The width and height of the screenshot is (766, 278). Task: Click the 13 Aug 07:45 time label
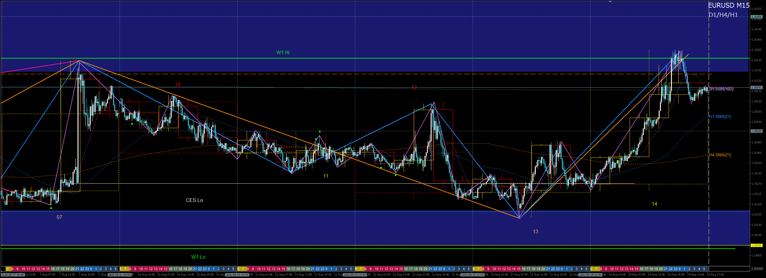pyautogui.click(x=519, y=275)
